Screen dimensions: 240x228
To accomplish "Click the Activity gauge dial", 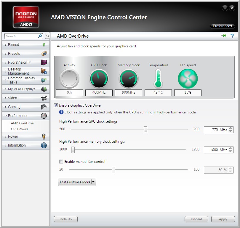I will point(69,78).
